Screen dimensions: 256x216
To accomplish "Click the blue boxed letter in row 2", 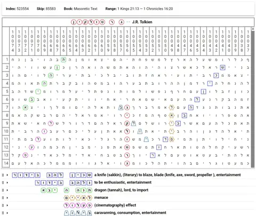I will [x=222, y=68].
